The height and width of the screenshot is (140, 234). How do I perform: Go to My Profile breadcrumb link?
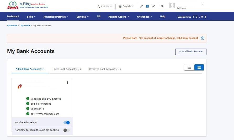coord(25,25)
